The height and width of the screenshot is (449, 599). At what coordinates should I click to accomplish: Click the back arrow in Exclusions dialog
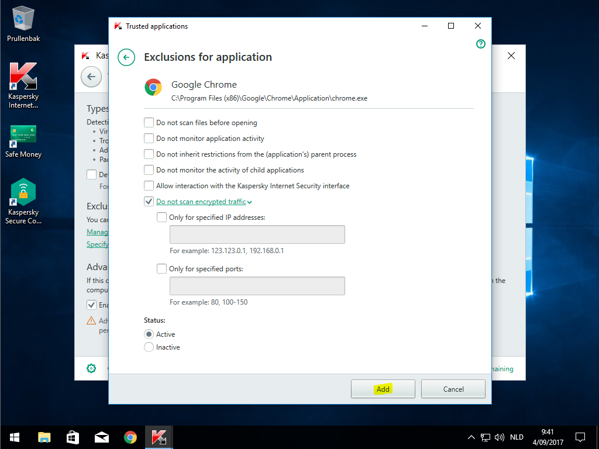[x=126, y=57]
